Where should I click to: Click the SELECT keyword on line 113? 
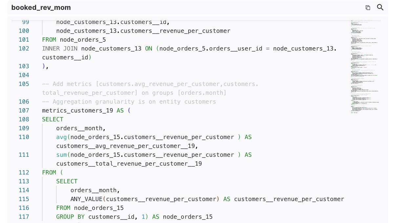(67, 181)
